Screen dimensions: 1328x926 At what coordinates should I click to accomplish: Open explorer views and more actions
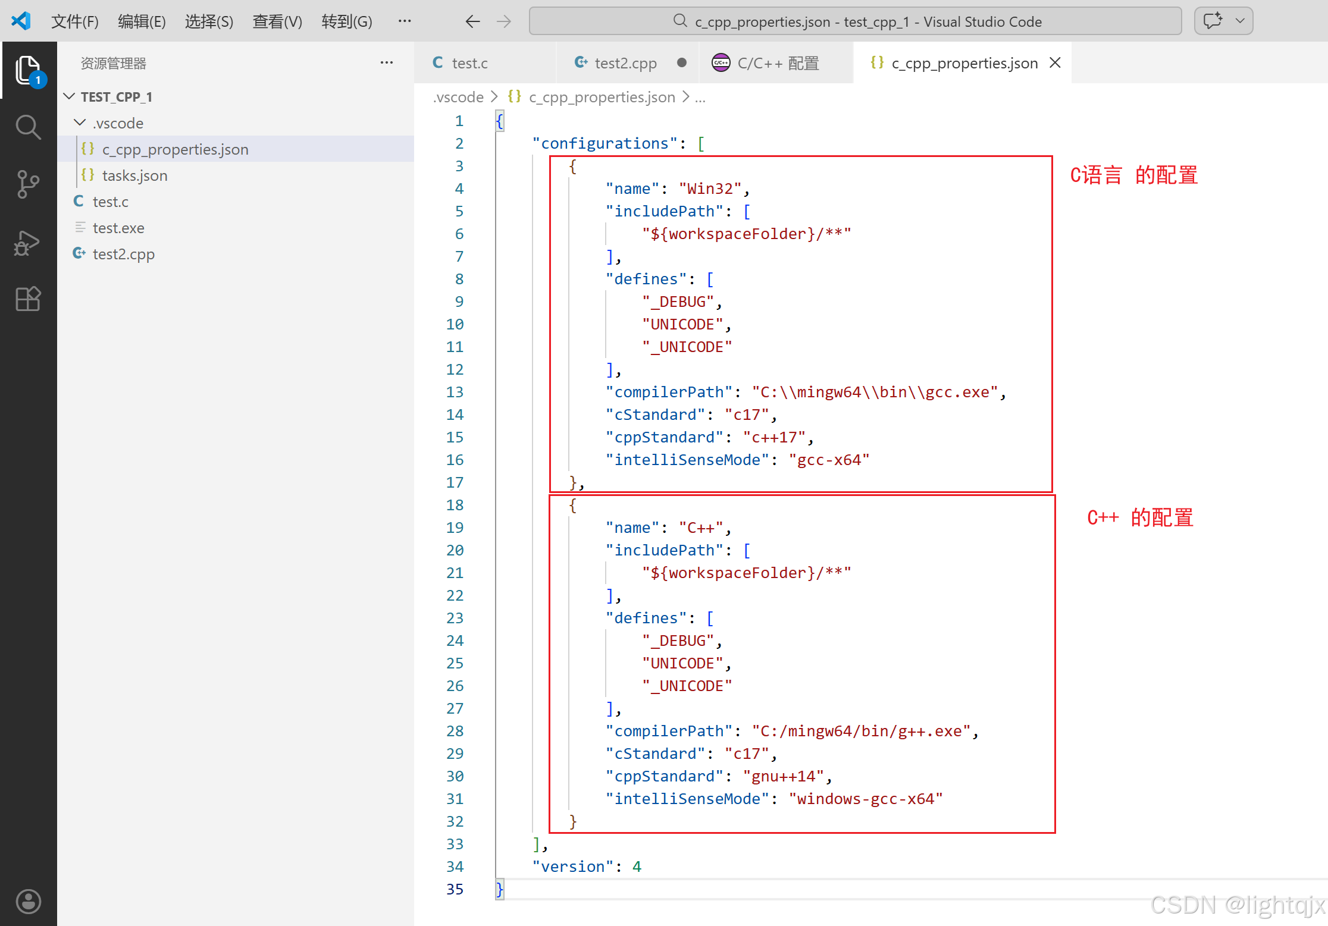coord(387,63)
